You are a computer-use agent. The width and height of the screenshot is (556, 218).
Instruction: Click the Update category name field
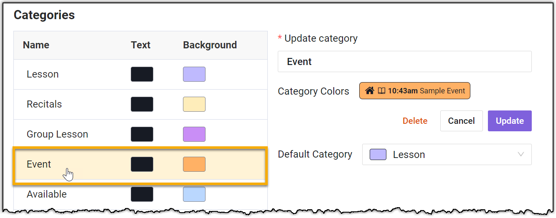(x=404, y=62)
